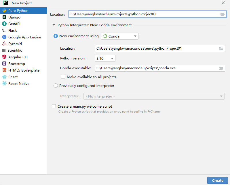This screenshot has height=185, width=230.
Task: Open the Python version 3.10 dropdown
Action: [x=105, y=58]
